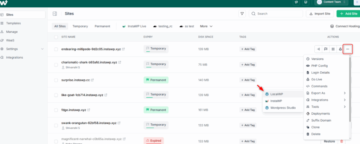
Task: Click the context menu's vertical scrollbar
Action: click(350, 90)
